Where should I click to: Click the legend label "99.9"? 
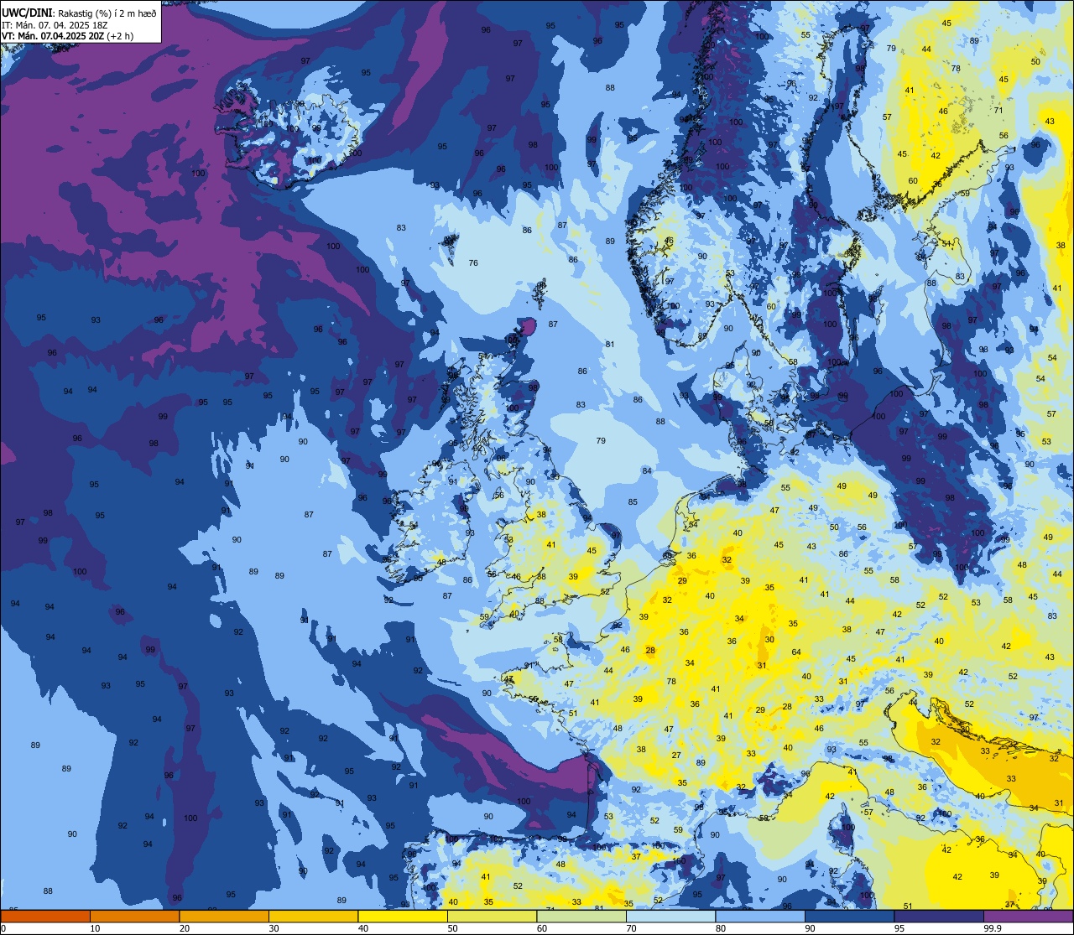(993, 928)
